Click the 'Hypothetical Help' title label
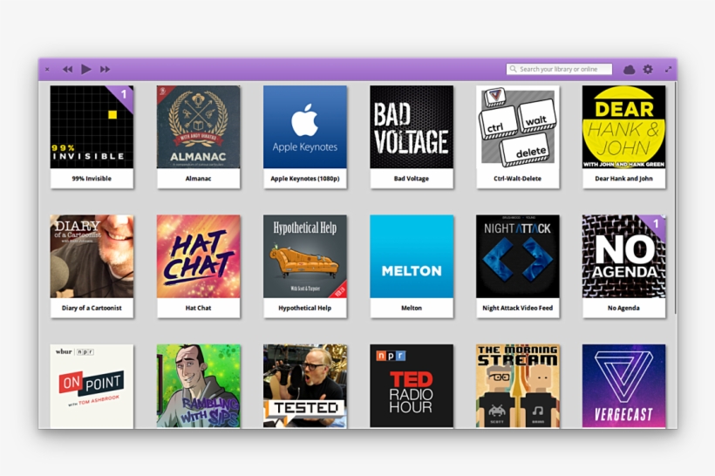The height and width of the screenshot is (476, 715). pos(305,308)
